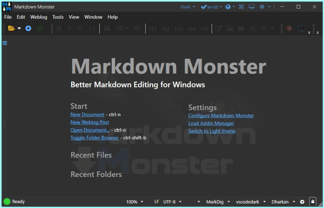The width and height of the screenshot is (324, 208).
Task: Click the New Document link
Action: point(87,115)
